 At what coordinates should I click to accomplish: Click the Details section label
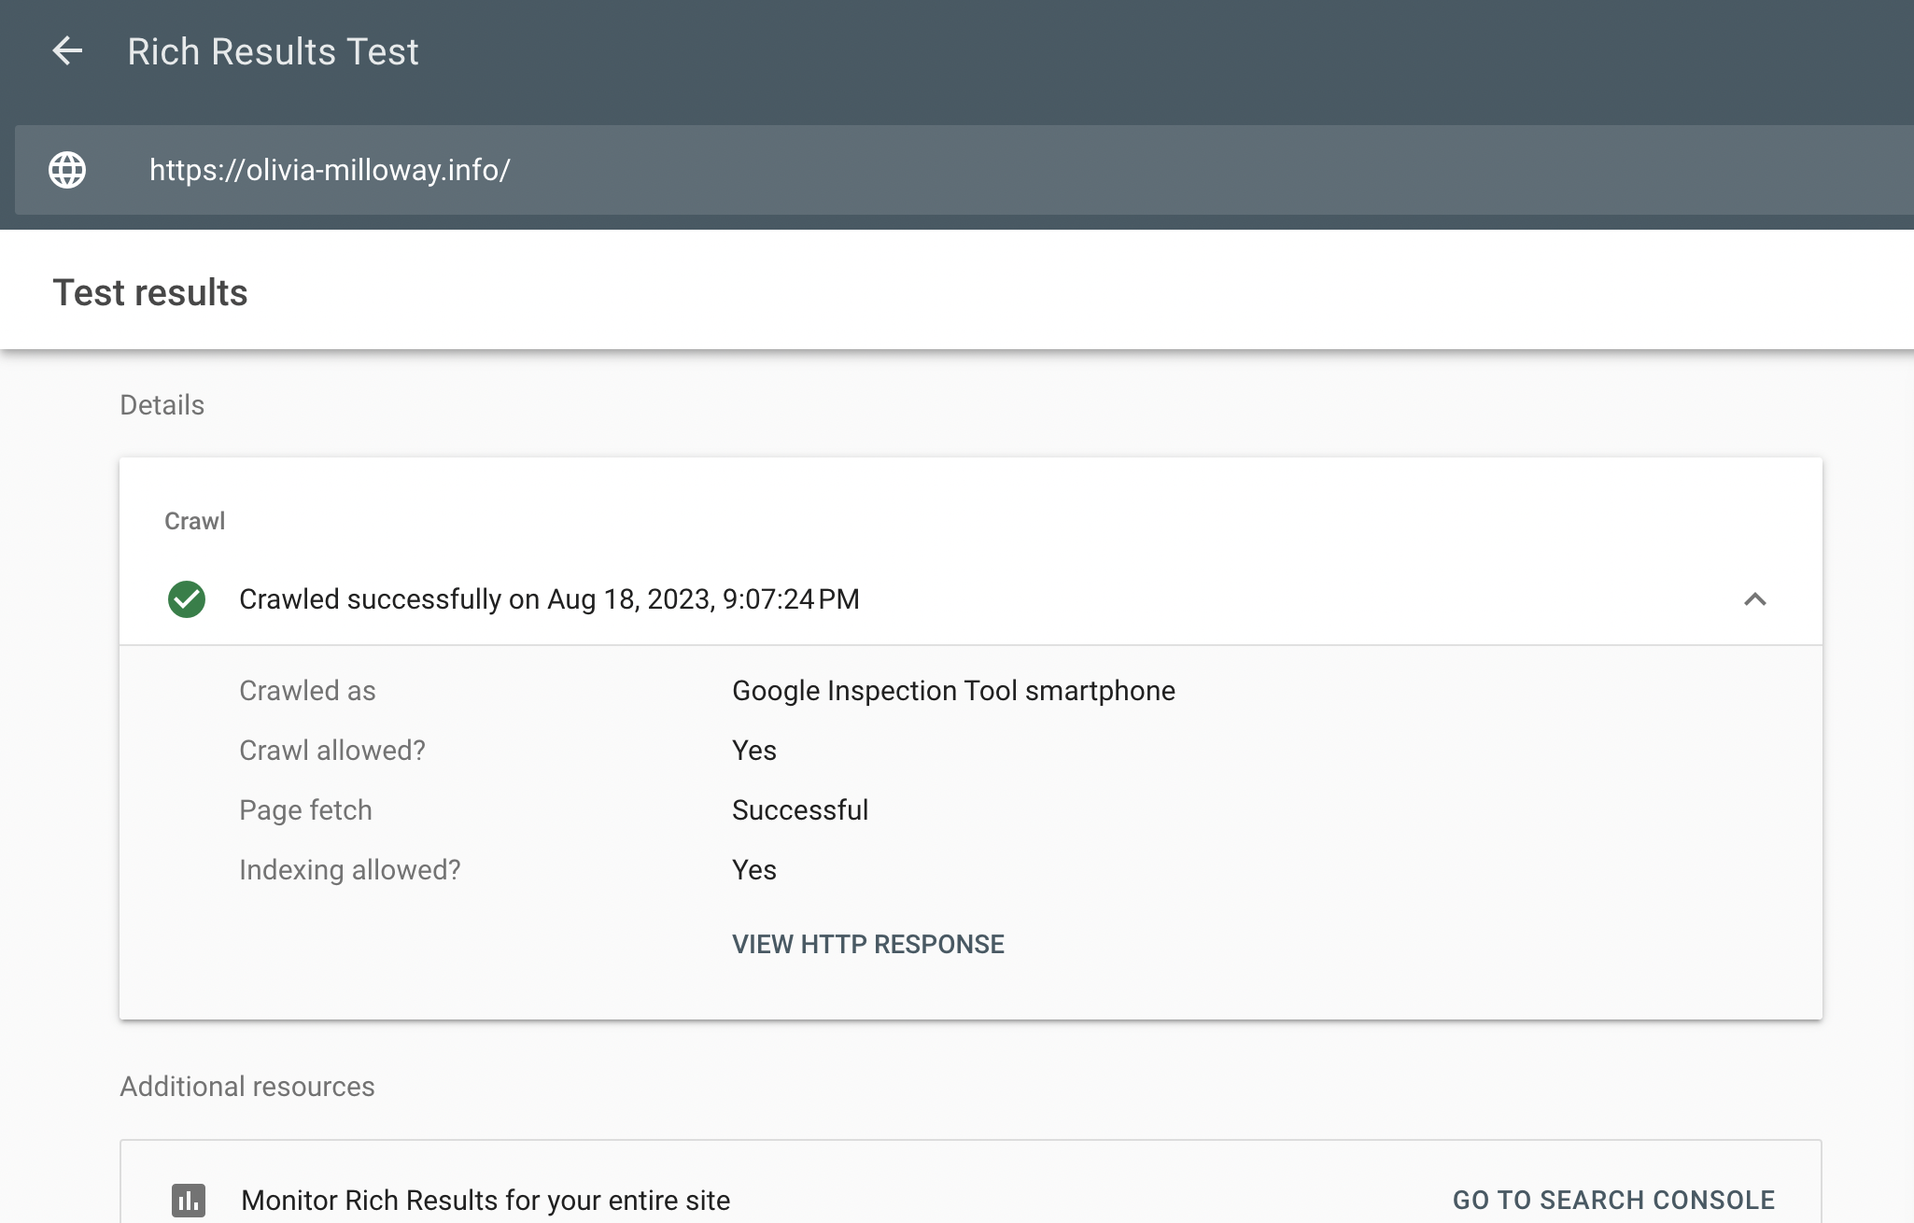pyautogui.click(x=162, y=405)
